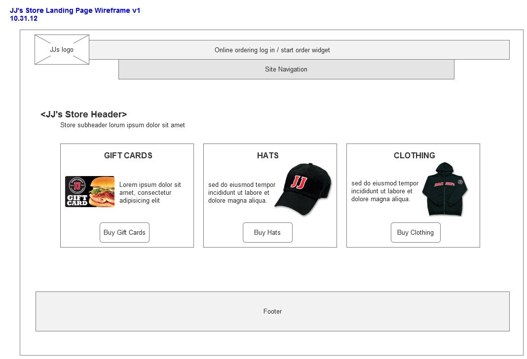
Task: Click the Clothing card 'sed do eiusmod' description
Action: coord(385,191)
